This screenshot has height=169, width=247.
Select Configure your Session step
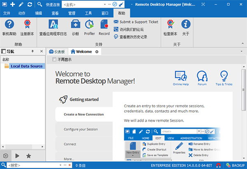point(84,129)
